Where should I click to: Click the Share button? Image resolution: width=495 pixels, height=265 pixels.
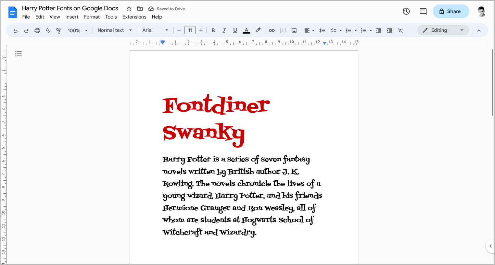pos(451,11)
